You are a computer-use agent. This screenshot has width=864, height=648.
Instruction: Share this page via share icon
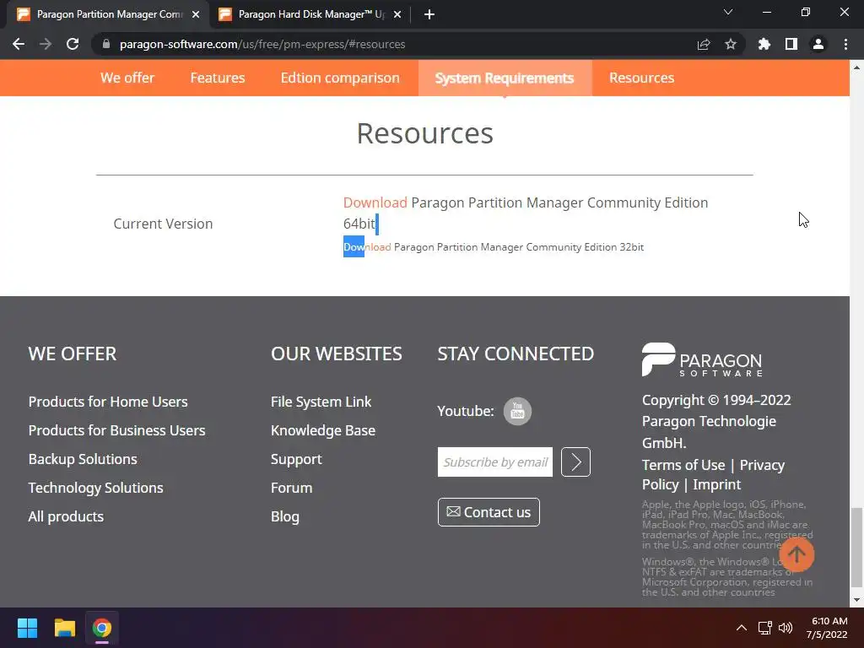pos(704,44)
